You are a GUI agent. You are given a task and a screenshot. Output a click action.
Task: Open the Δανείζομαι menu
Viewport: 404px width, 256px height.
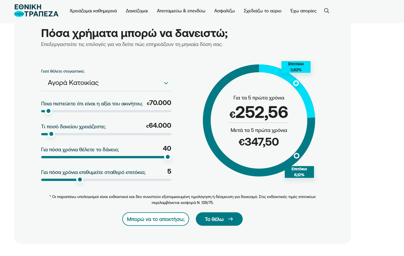pos(137,11)
